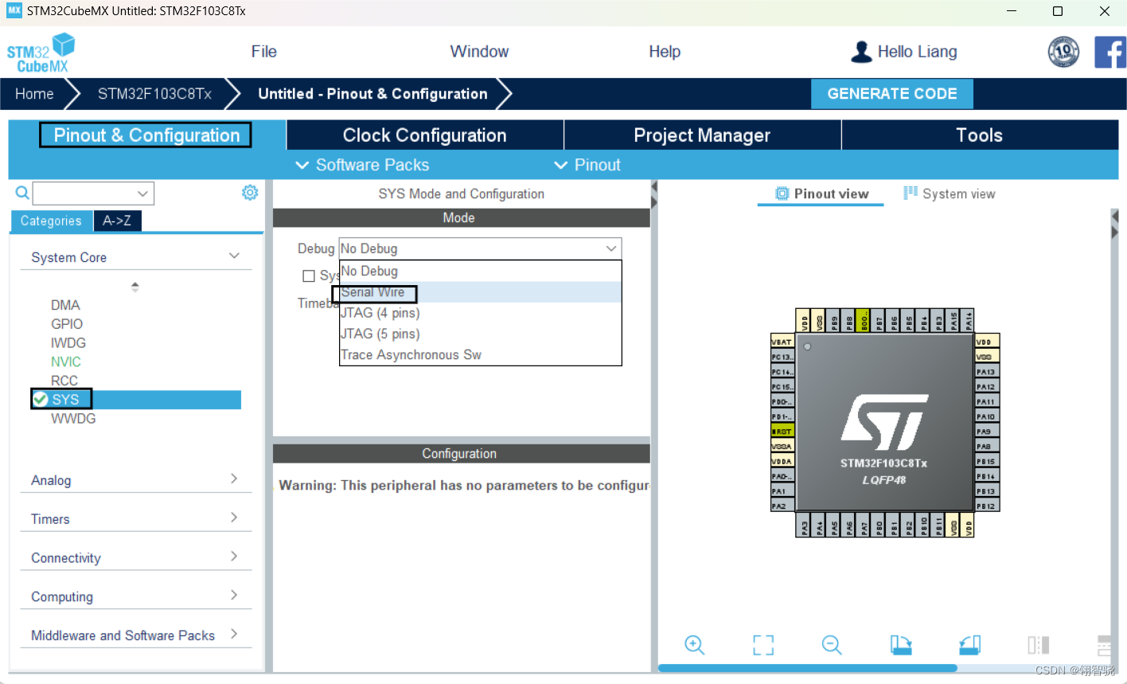1127x684 pixels.
Task: Click the ST logo on the chip
Action: pyautogui.click(x=884, y=422)
